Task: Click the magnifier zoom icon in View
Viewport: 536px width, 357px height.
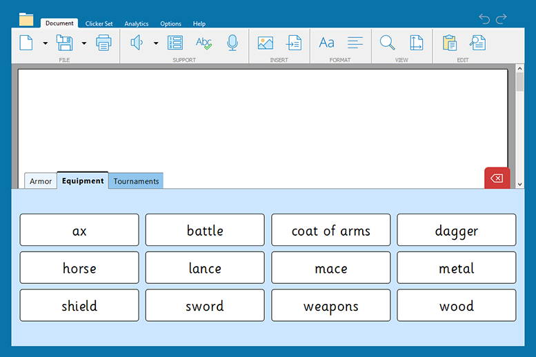Action: (388, 43)
